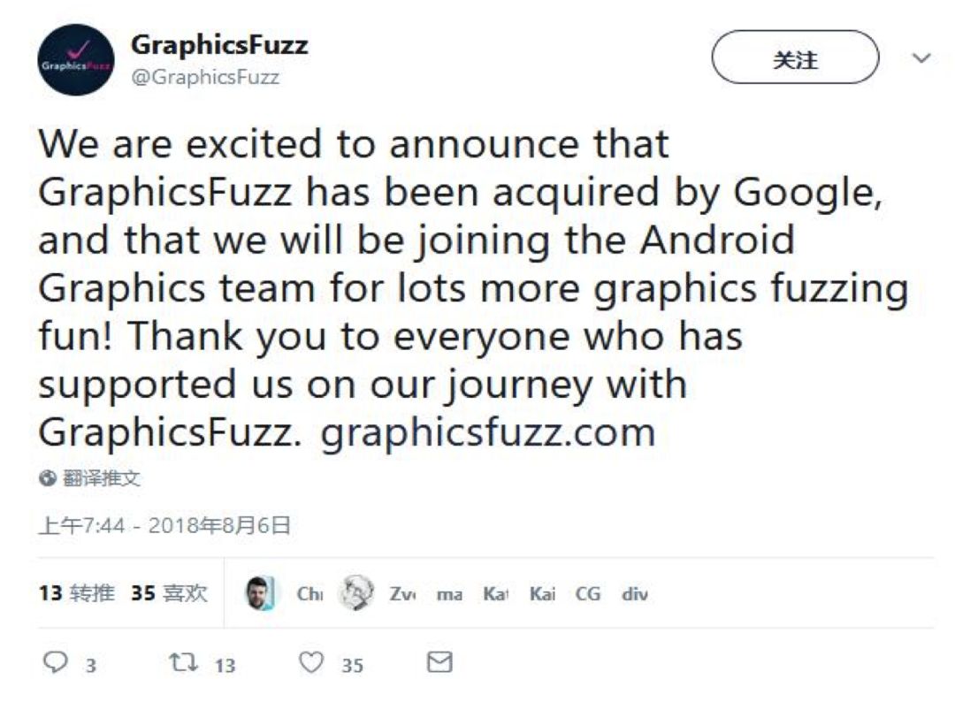
Task: View the 13 转推 retweets list
Action: [x=76, y=593]
